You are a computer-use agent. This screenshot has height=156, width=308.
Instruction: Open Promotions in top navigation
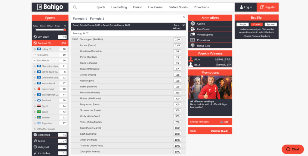click(x=201, y=7)
